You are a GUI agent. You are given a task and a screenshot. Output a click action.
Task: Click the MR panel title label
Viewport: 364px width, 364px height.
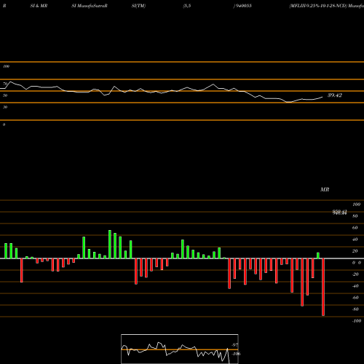325,189
